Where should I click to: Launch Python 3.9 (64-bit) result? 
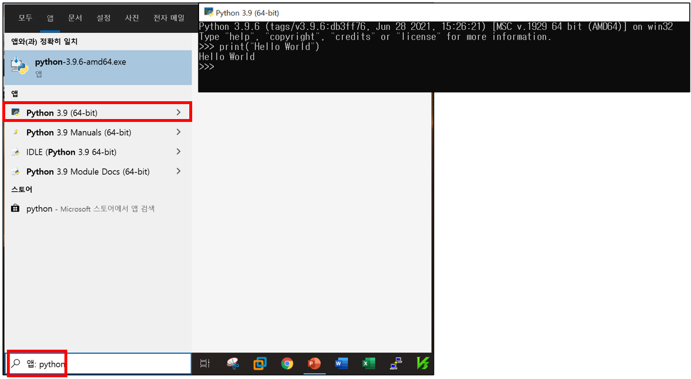pos(98,113)
